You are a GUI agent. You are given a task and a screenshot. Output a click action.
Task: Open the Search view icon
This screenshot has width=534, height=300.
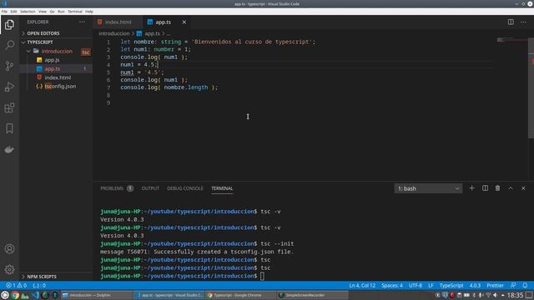click(x=9, y=45)
